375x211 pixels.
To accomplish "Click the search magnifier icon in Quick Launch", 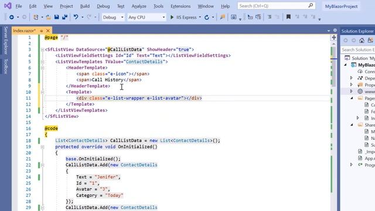I will click(x=311, y=5).
